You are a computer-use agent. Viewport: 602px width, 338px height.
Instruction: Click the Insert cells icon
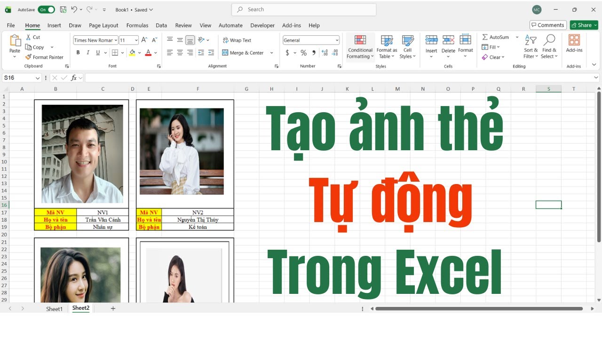[x=431, y=40]
